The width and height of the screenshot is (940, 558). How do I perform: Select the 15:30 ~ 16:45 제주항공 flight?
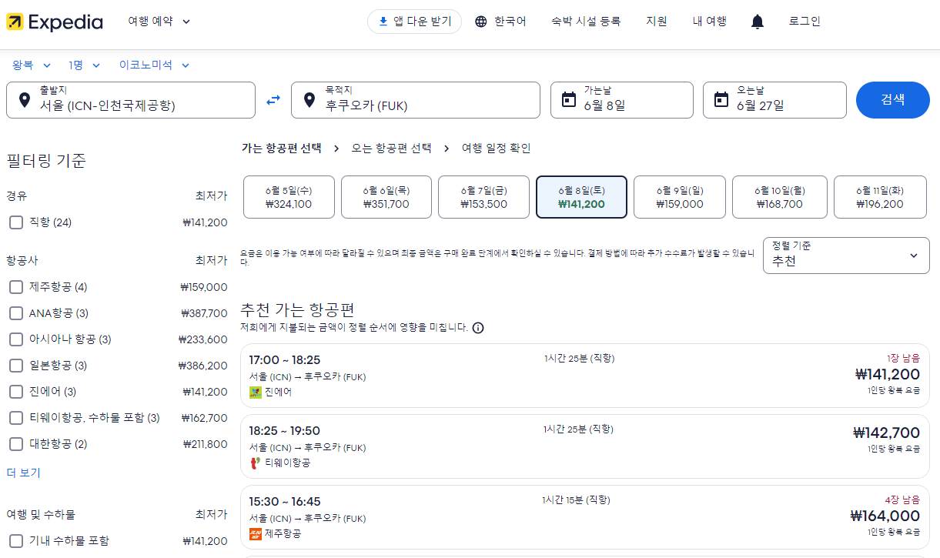[x=585, y=517]
